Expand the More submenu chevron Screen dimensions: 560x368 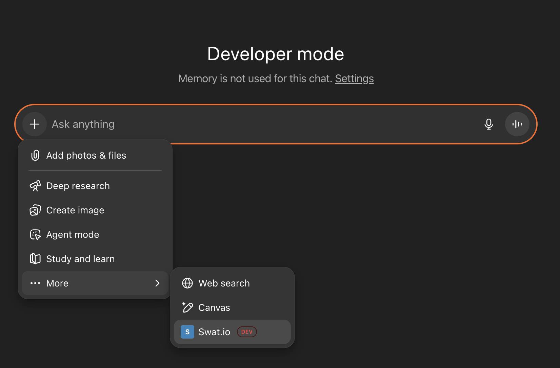tap(157, 283)
